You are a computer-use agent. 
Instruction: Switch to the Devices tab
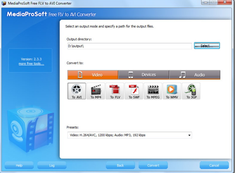point(144,75)
